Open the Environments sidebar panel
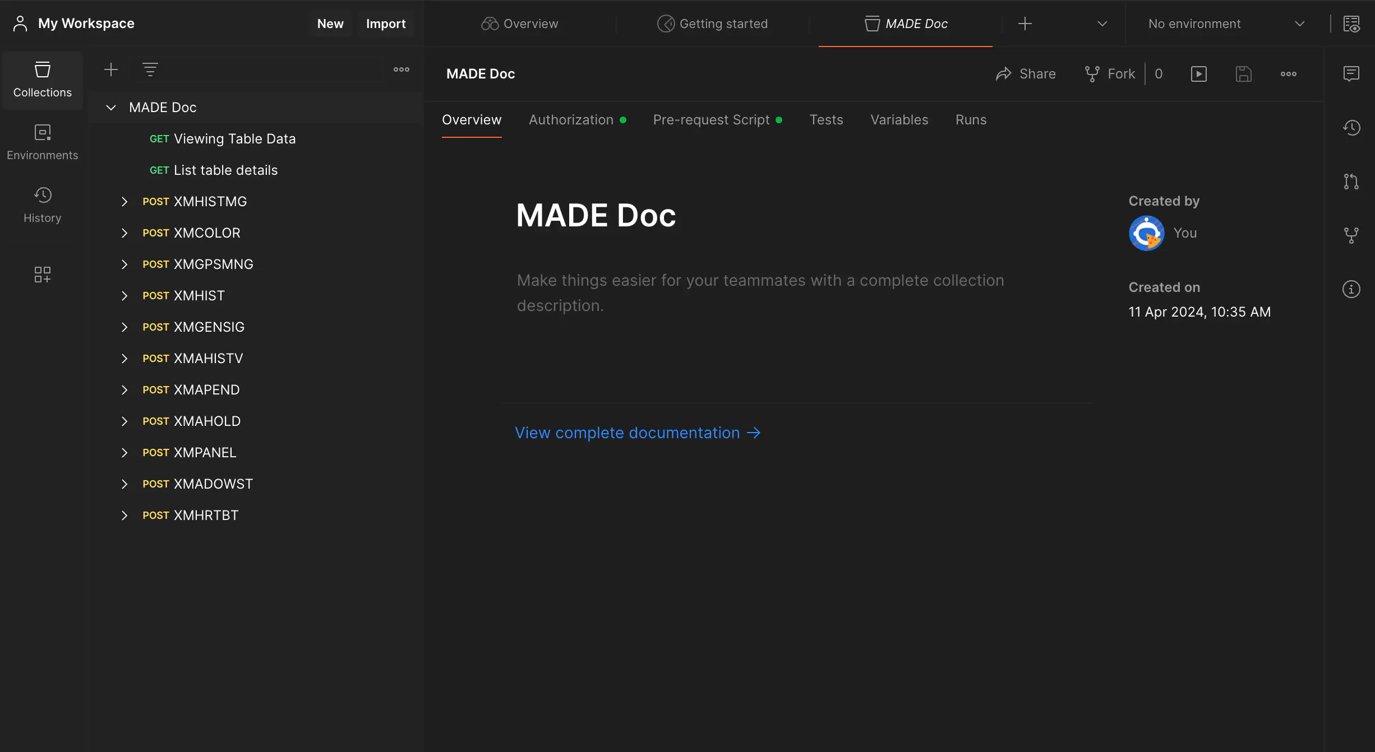Image resolution: width=1375 pixels, height=752 pixels. (x=43, y=142)
